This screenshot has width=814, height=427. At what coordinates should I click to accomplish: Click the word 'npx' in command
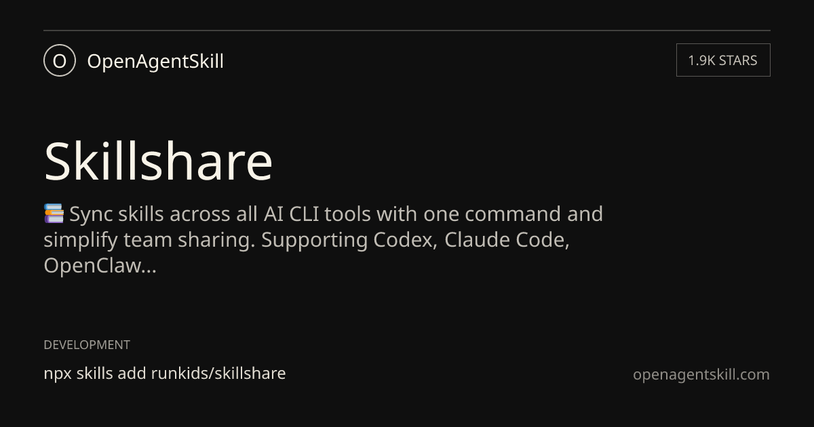pos(58,373)
